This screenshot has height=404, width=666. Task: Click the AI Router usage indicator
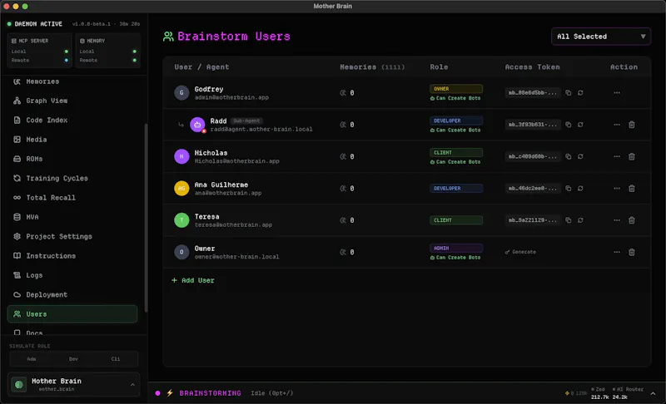628,393
